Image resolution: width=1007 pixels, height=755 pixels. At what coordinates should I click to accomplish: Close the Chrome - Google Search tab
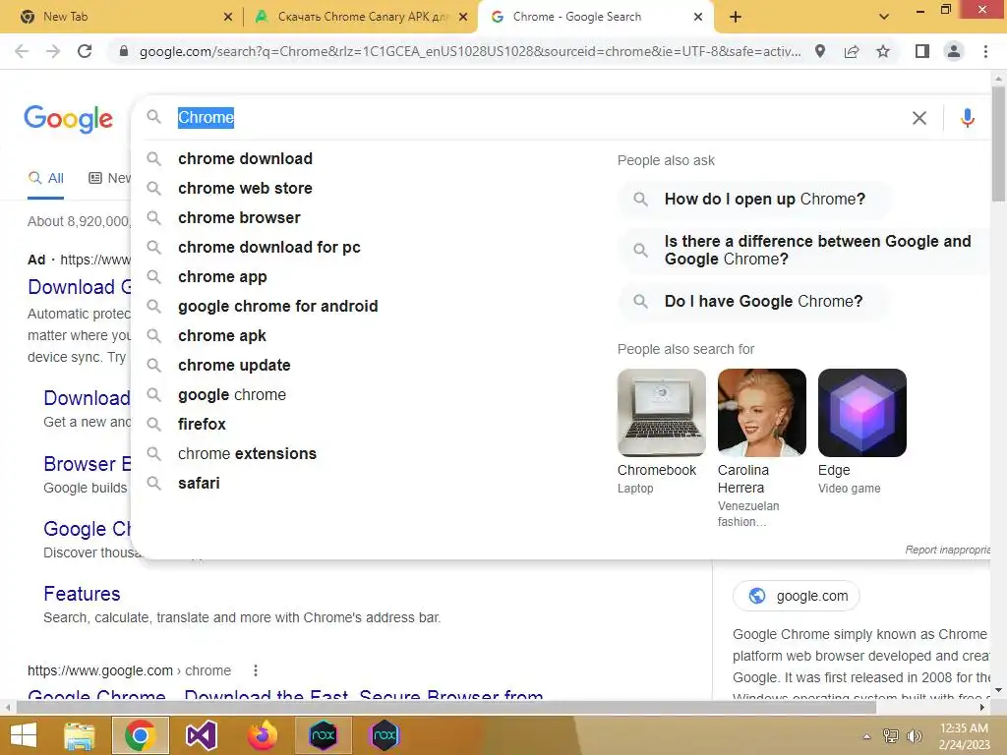point(698,17)
